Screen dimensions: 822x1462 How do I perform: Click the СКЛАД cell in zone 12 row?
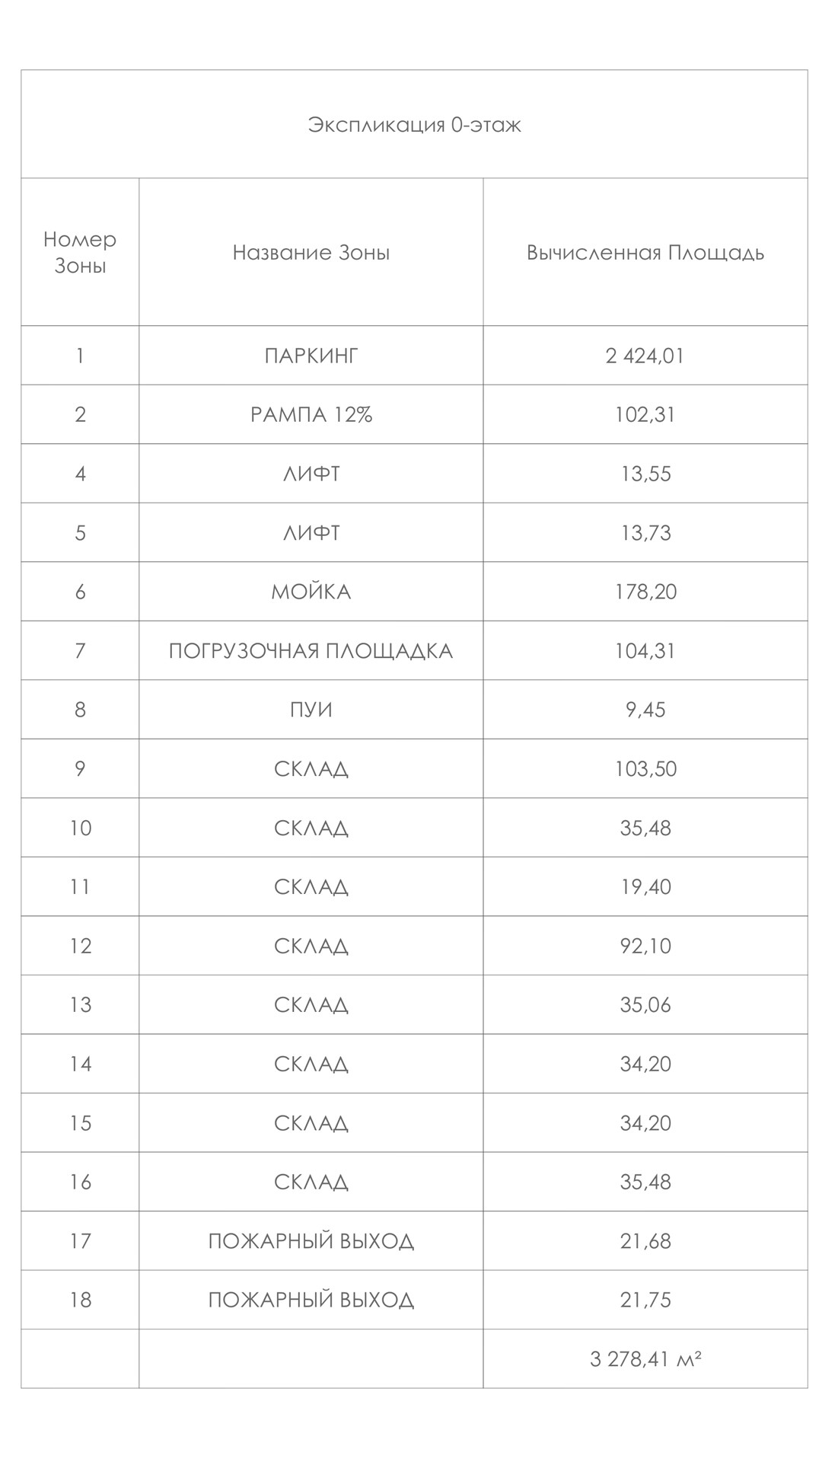pyautogui.click(x=311, y=946)
